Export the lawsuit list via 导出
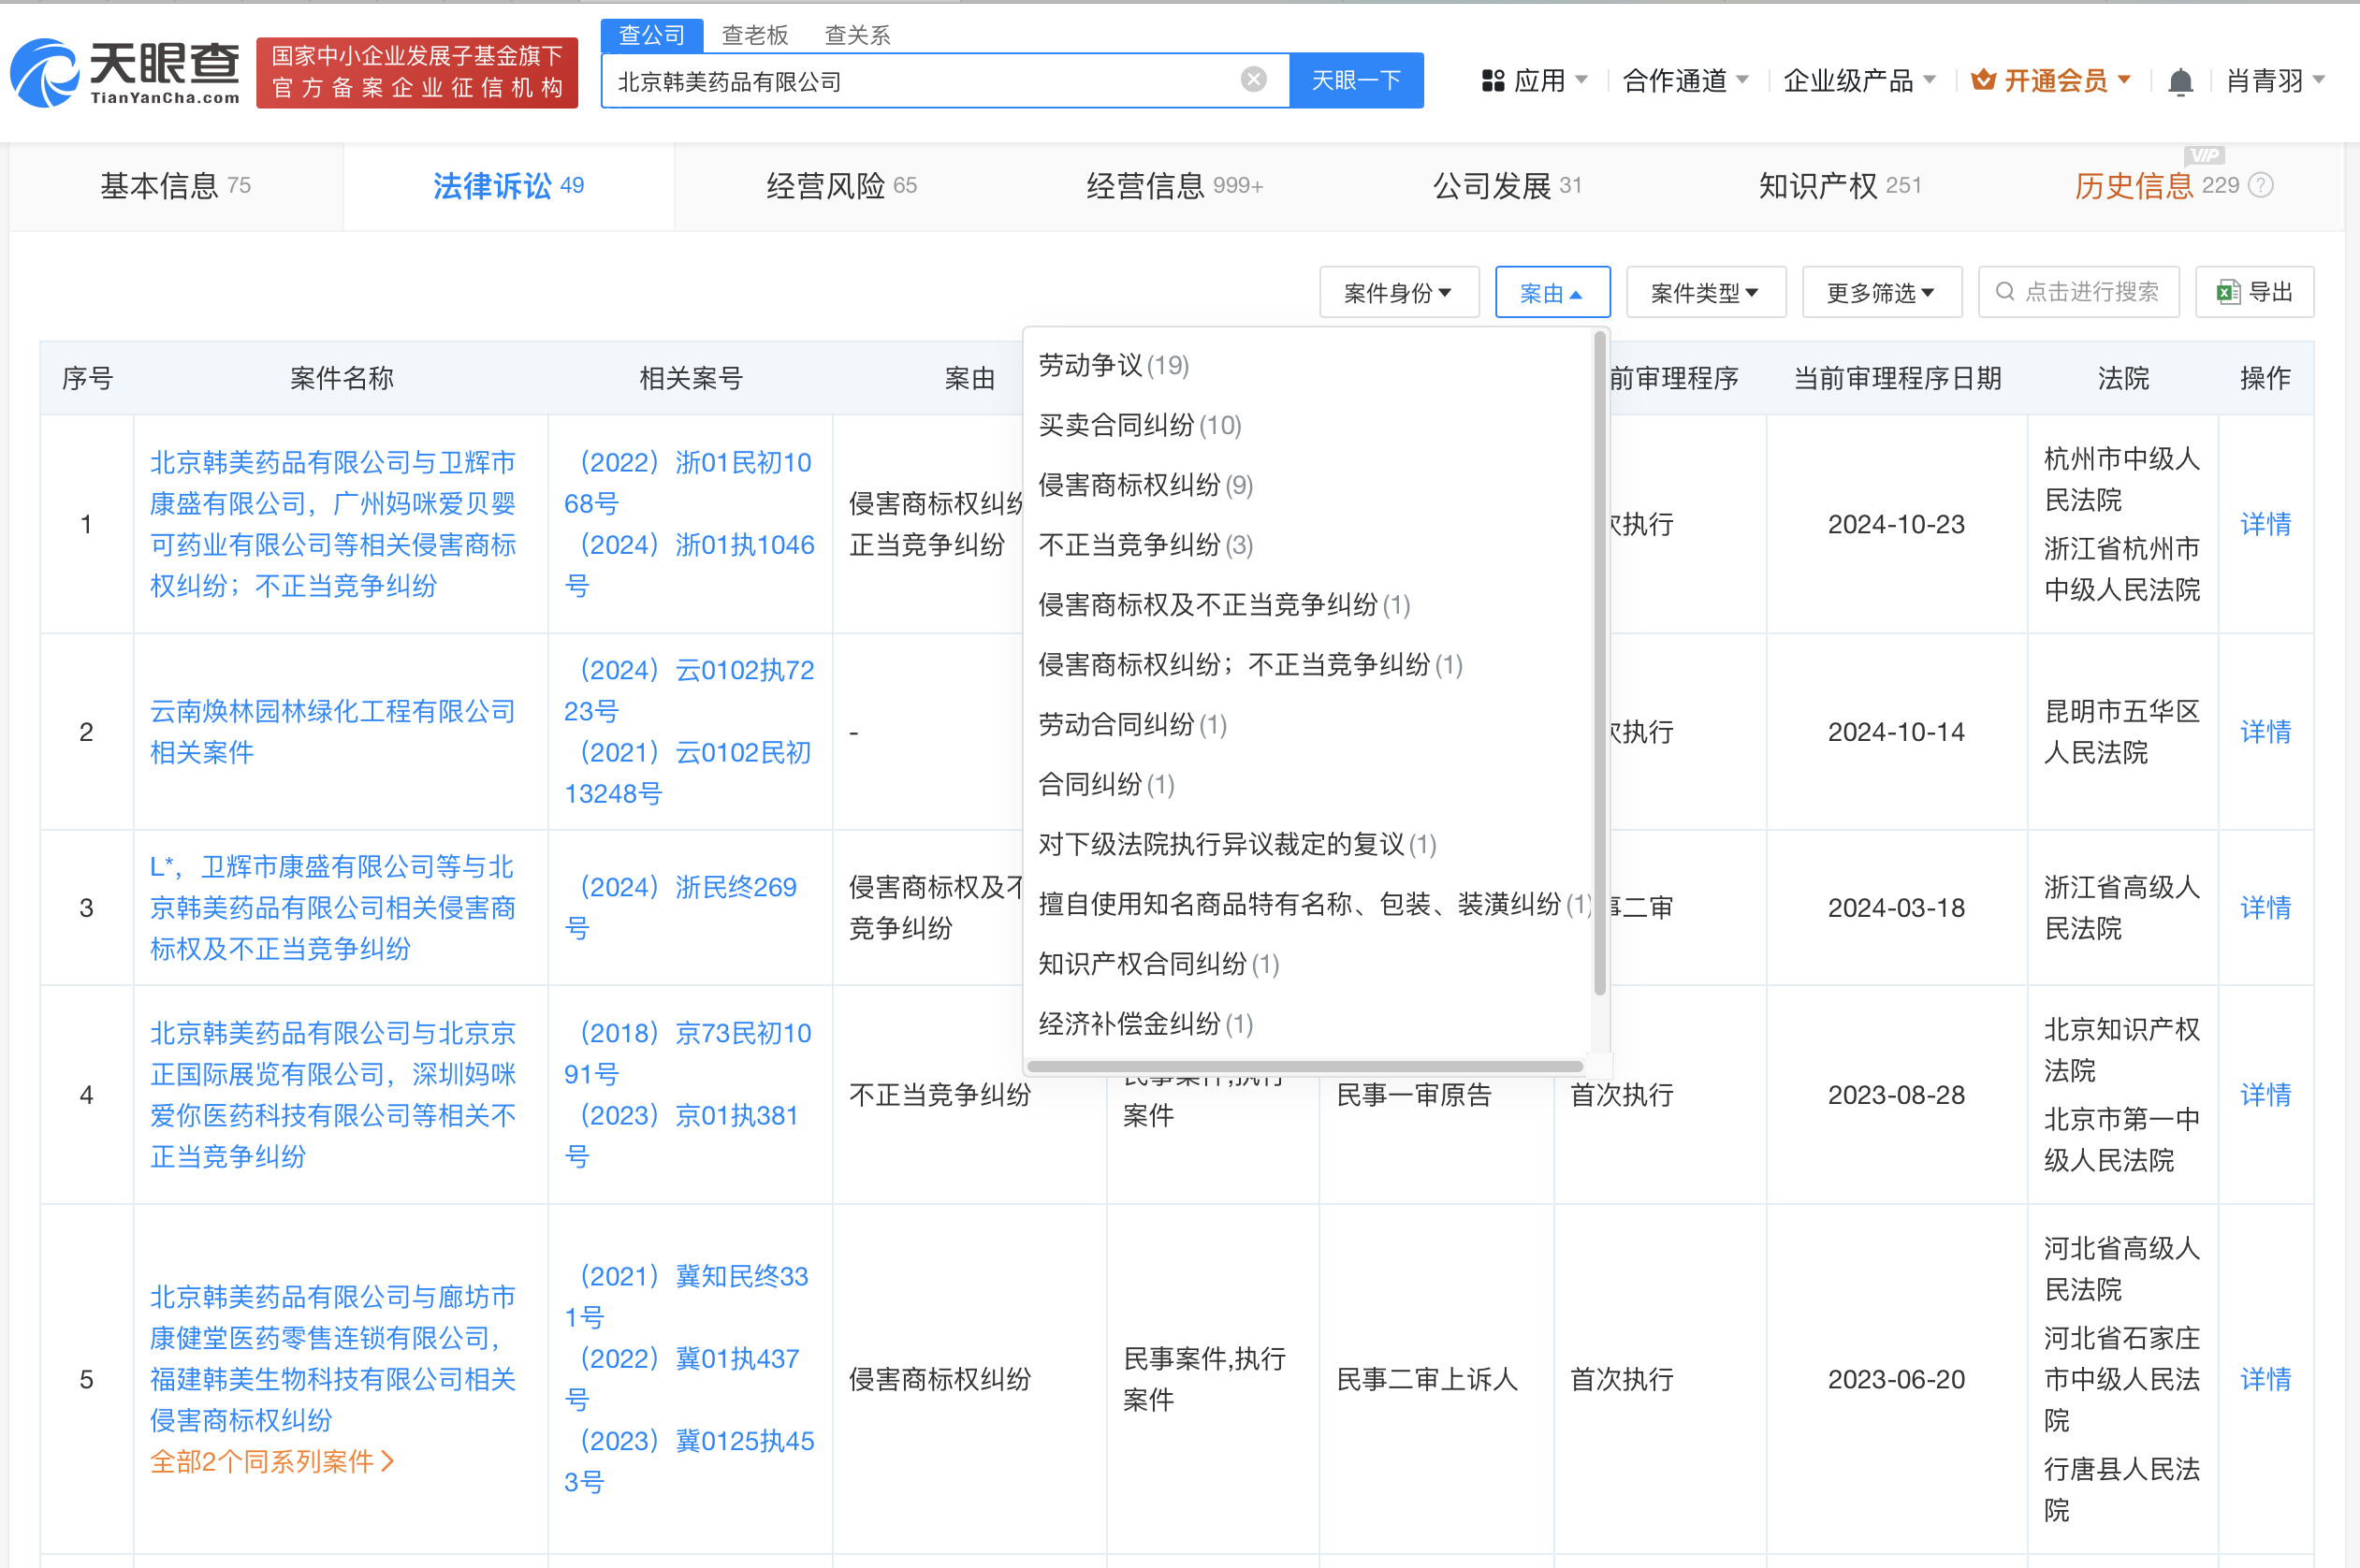Viewport: 2360px width, 1568px height. pos(2254,292)
